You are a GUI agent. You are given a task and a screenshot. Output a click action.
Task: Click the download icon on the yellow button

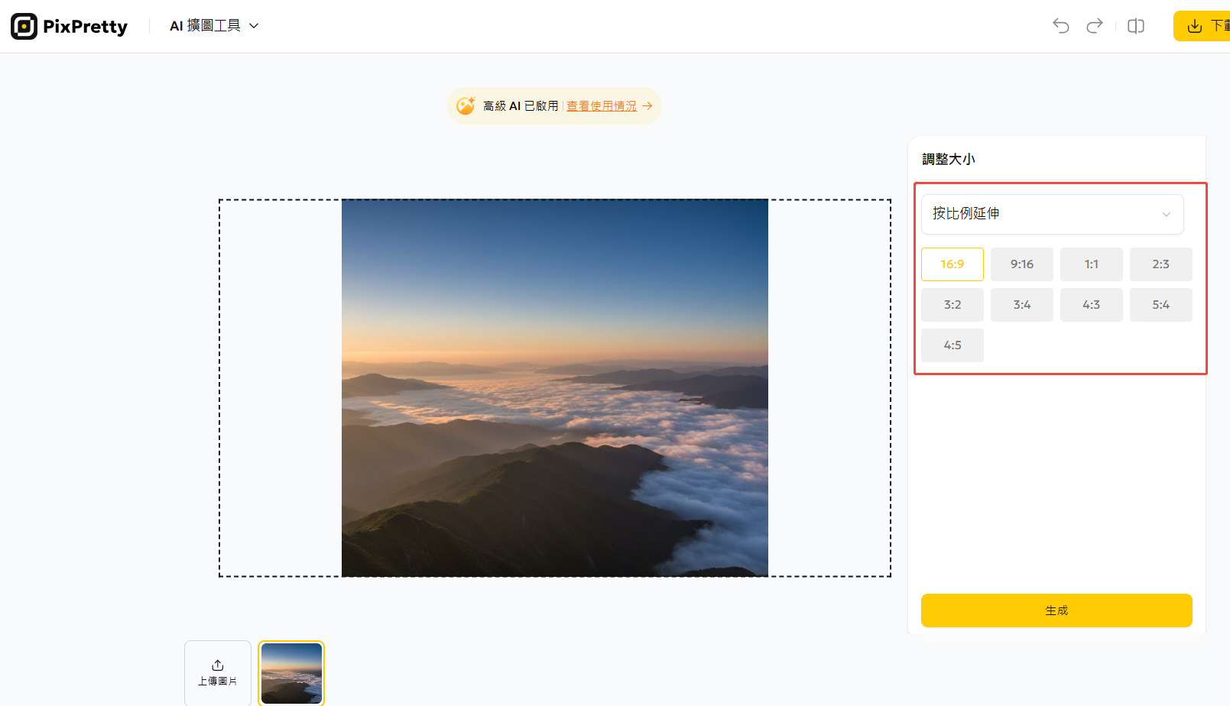pos(1194,25)
